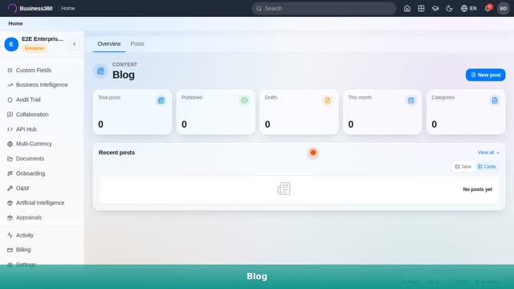Open the home icon in top bar
The width and height of the screenshot is (514, 289).
click(407, 9)
